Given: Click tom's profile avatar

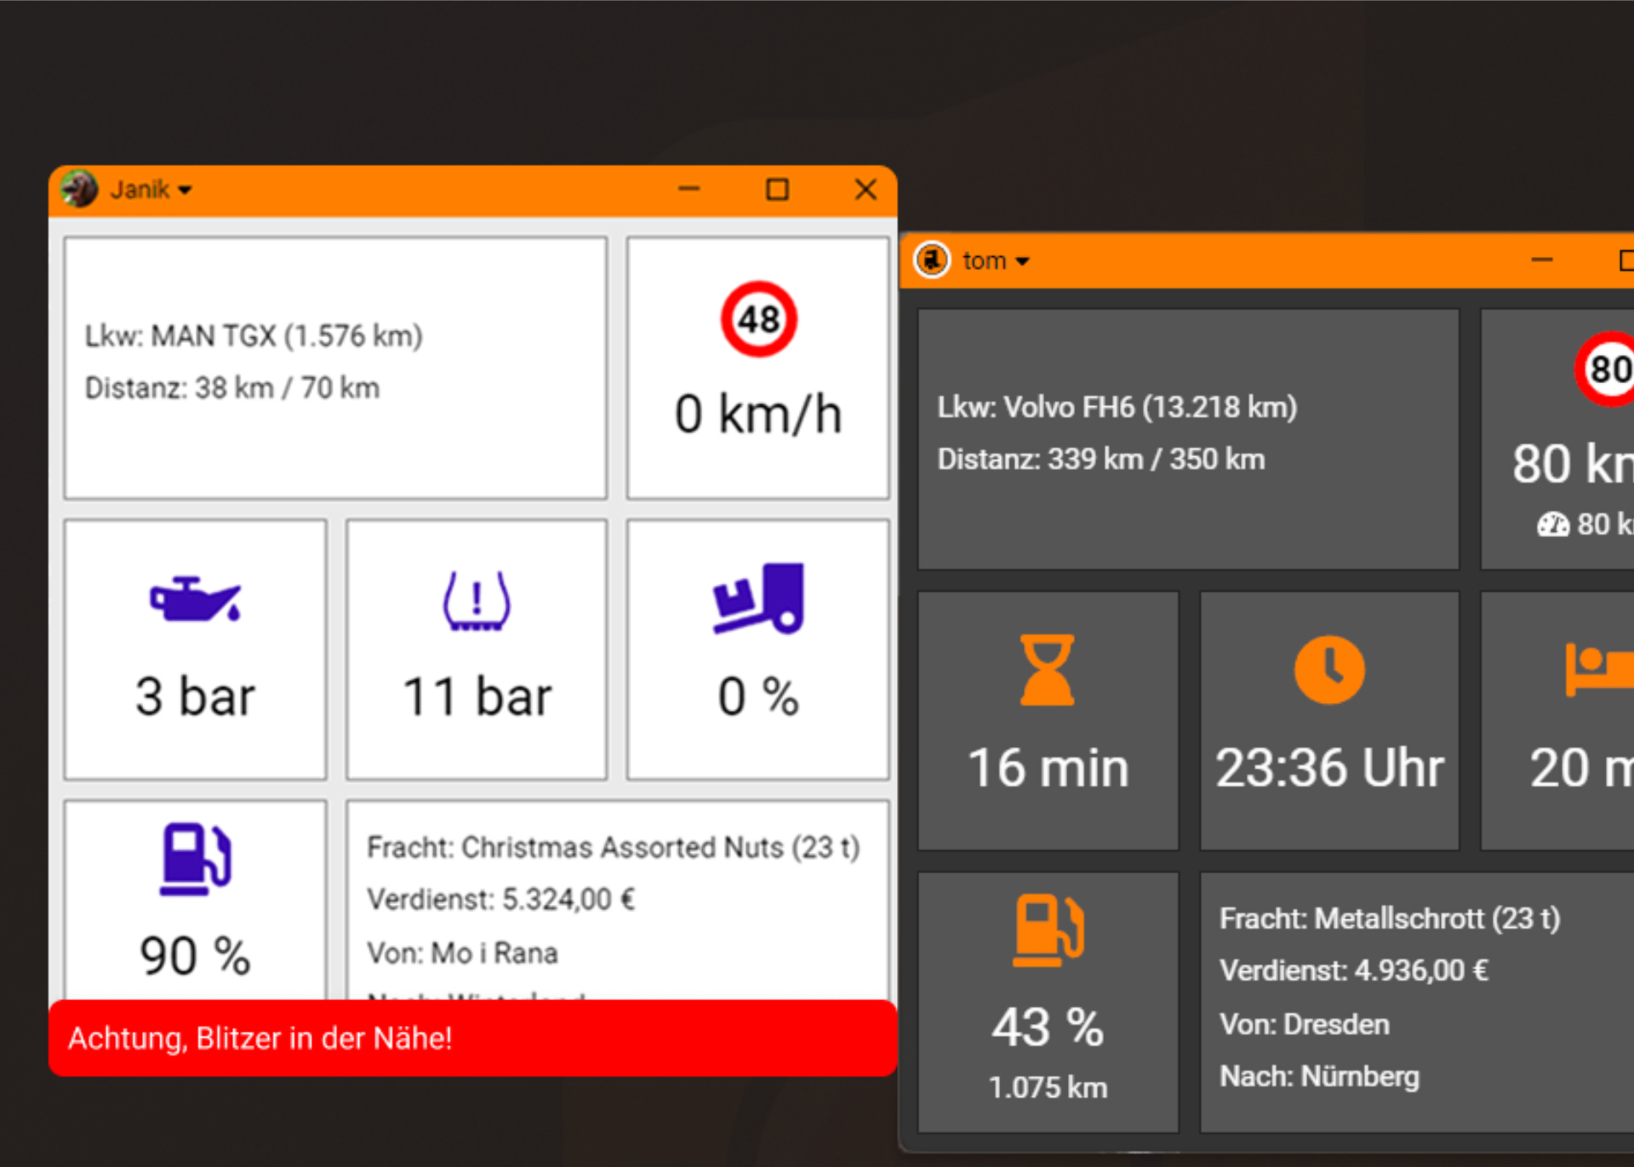Looking at the screenshot, I should [932, 260].
